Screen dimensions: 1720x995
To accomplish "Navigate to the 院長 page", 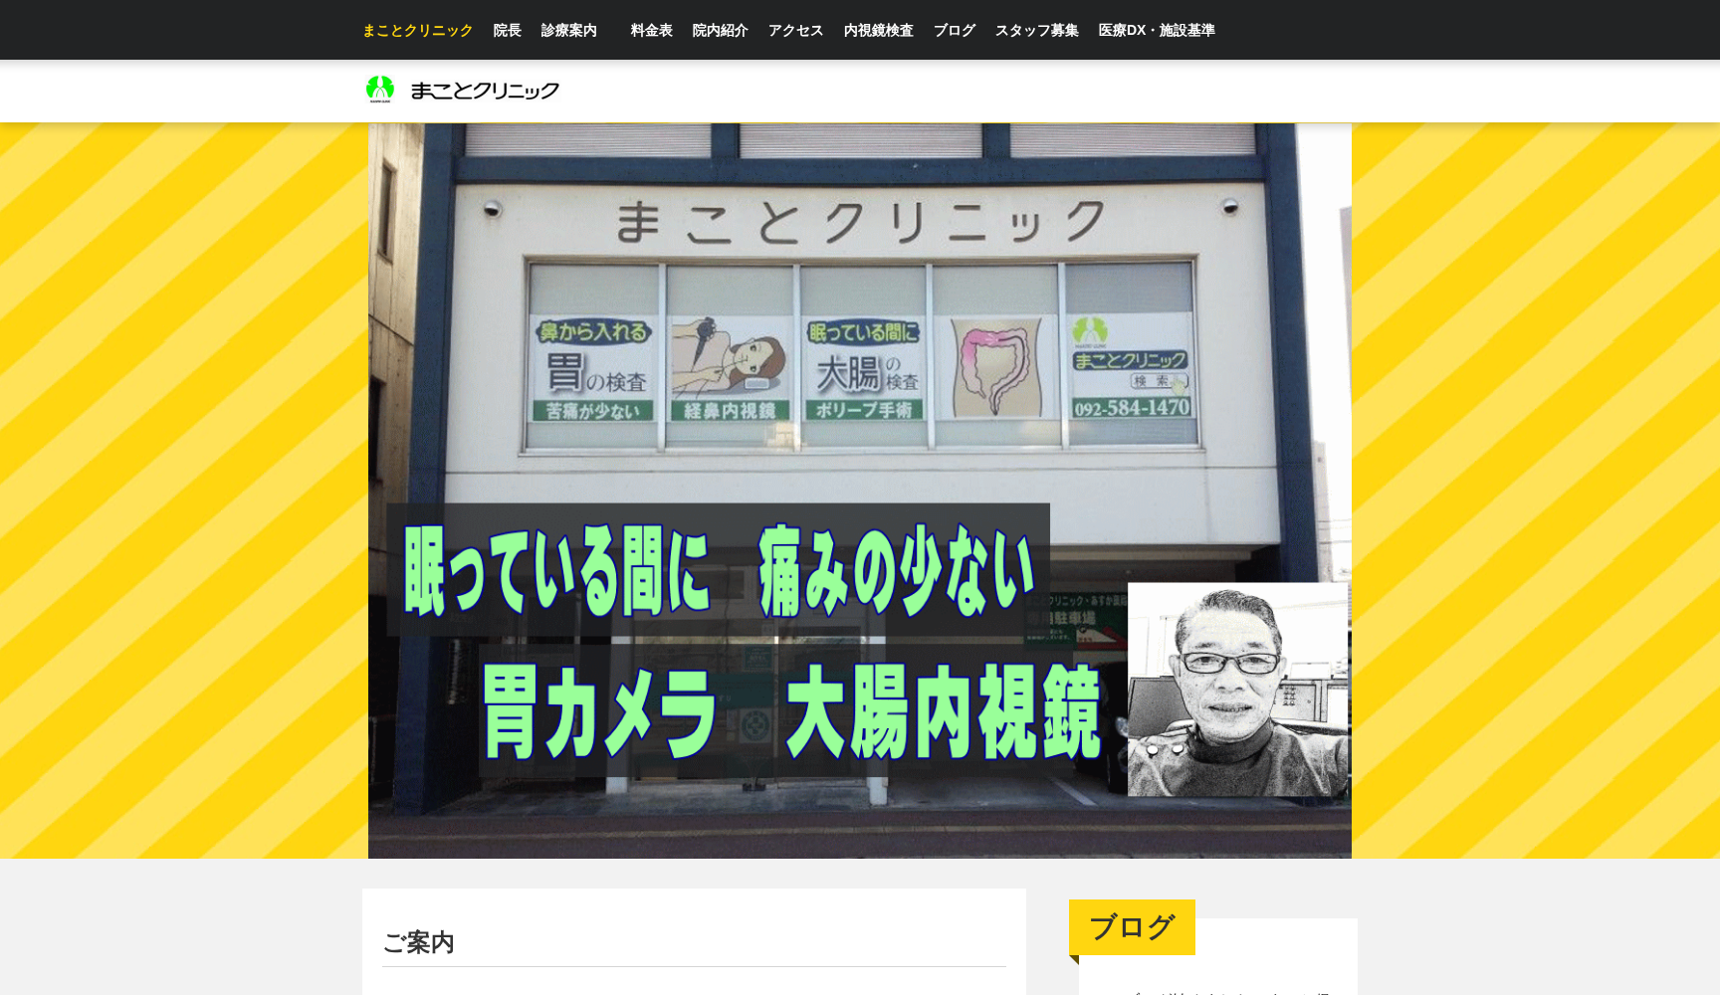I will point(507,30).
